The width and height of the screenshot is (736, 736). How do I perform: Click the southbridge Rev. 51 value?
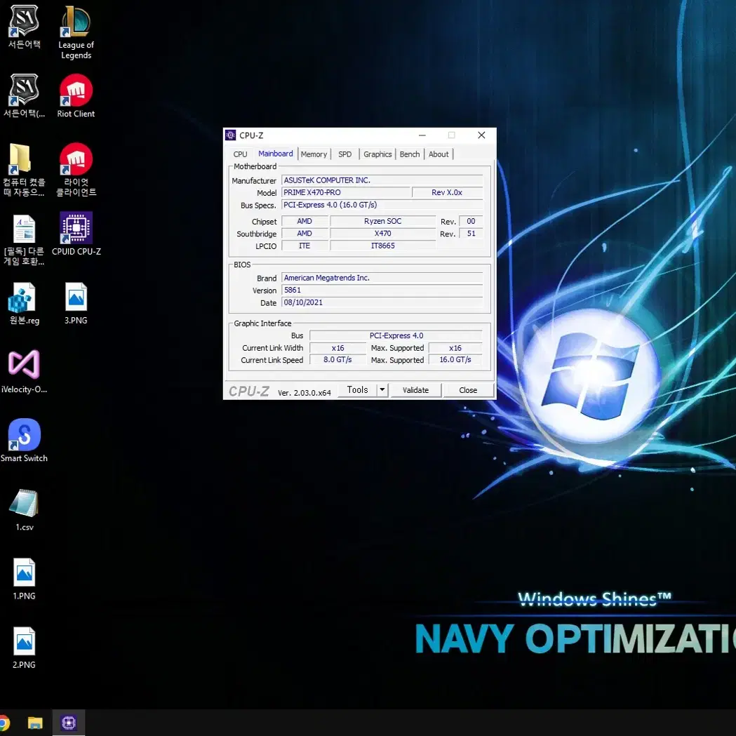tap(471, 233)
